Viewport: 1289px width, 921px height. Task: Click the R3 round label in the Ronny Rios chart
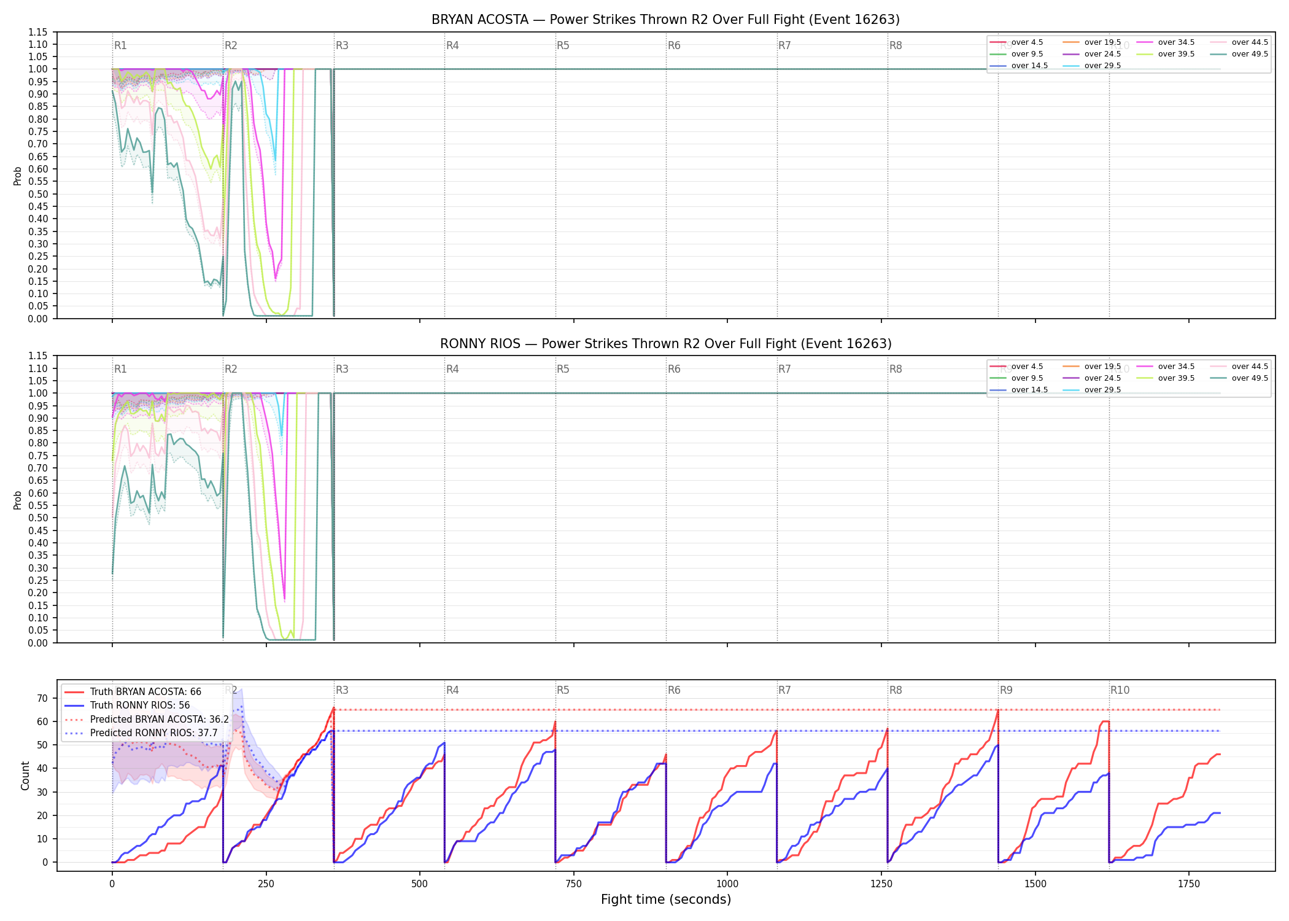click(342, 369)
